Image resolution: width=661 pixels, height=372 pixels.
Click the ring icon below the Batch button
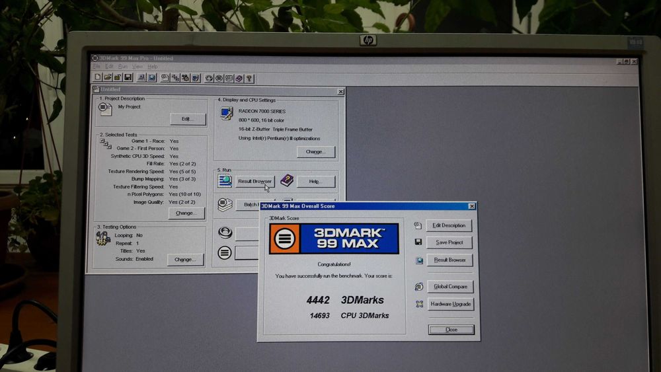pos(225,232)
